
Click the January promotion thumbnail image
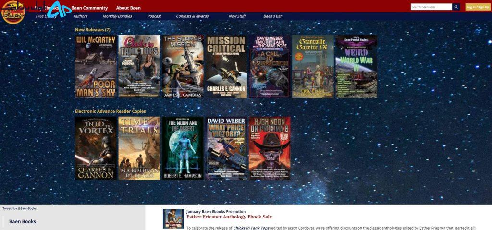coord(173,218)
